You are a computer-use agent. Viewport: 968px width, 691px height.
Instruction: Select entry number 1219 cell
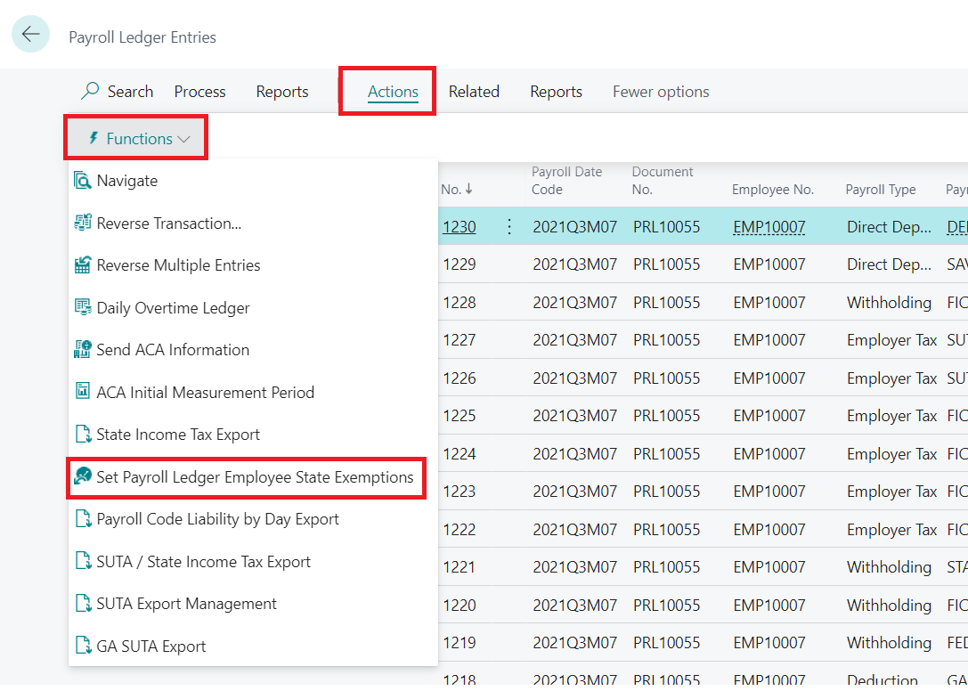pos(460,643)
